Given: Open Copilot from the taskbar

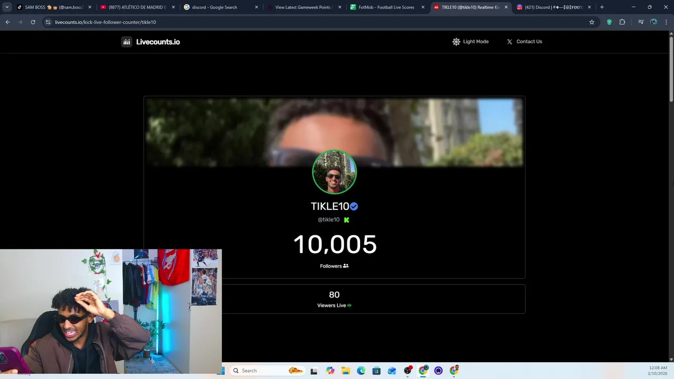Looking at the screenshot, I should click(x=330, y=371).
